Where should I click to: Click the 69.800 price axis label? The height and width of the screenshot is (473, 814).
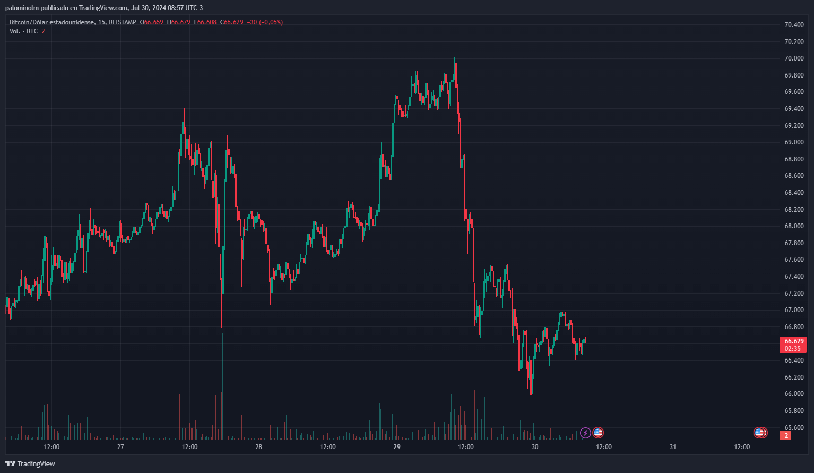click(x=794, y=75)
